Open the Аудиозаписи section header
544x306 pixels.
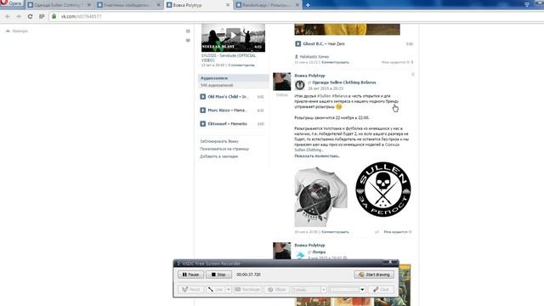tap(233, 78)
